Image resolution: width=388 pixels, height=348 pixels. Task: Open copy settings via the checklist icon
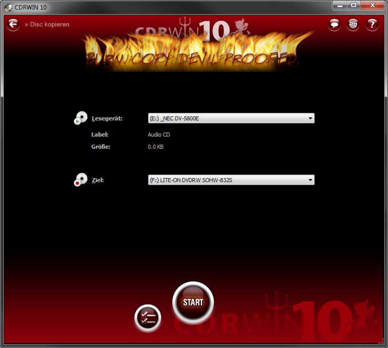147,318
